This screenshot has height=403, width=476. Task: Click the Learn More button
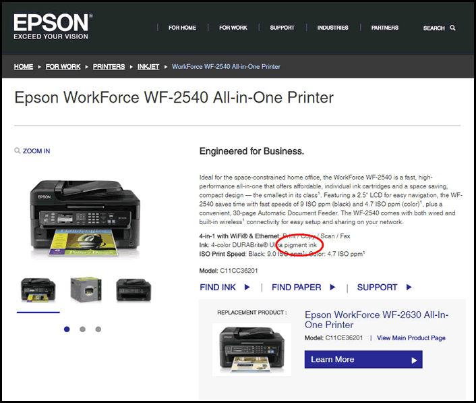coord(363,360)
